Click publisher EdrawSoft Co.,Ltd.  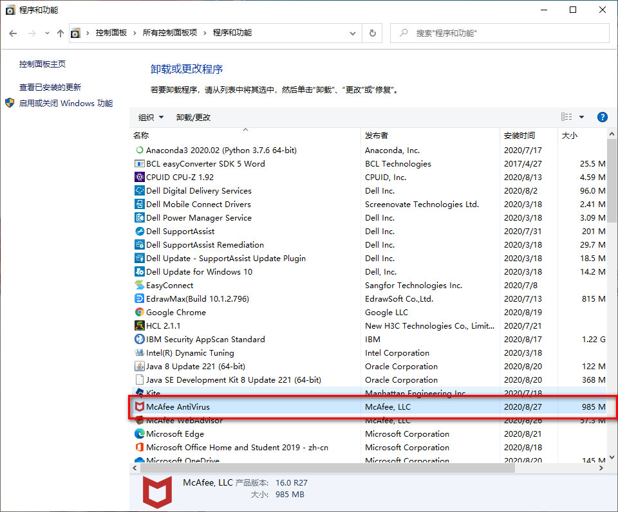tap(399, 298)
